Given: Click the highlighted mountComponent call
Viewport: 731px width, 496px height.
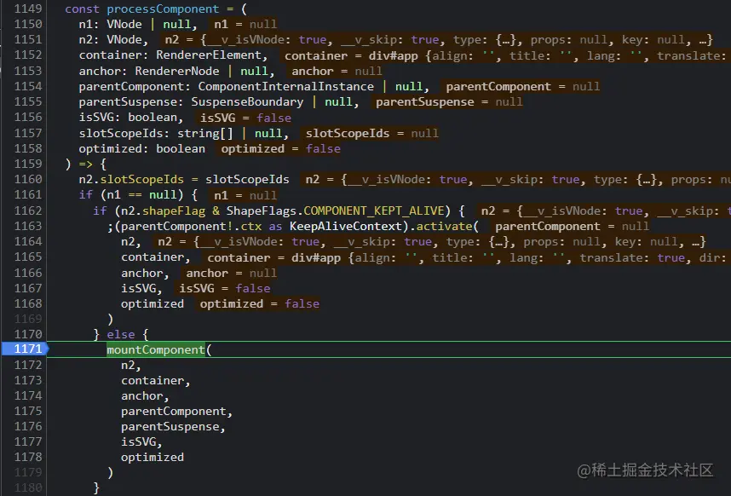Looking at the screenshot, I should 156,349.
